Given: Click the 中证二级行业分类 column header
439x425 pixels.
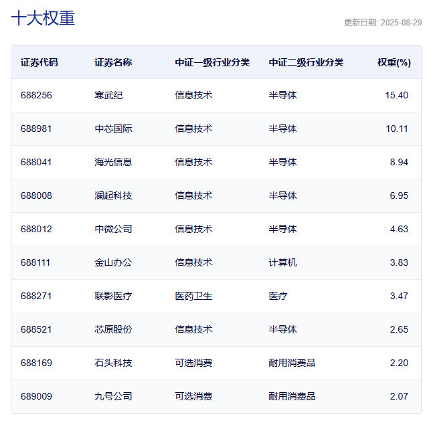Looking at the screenshot, I should coord(306,62).
